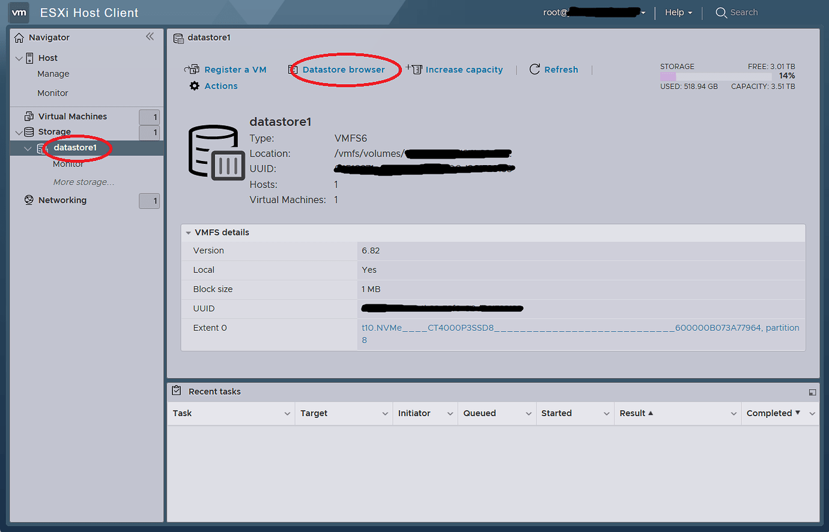Open the Initiator column dropdown
829x532 pixels.
click(450, 414)
